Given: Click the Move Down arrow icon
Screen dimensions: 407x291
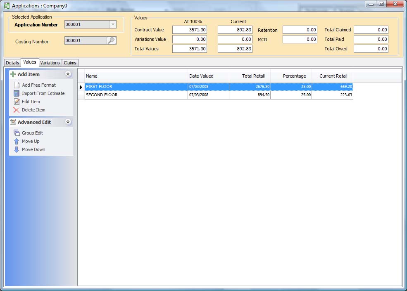Looking at the screenshot, I should 17,149.
